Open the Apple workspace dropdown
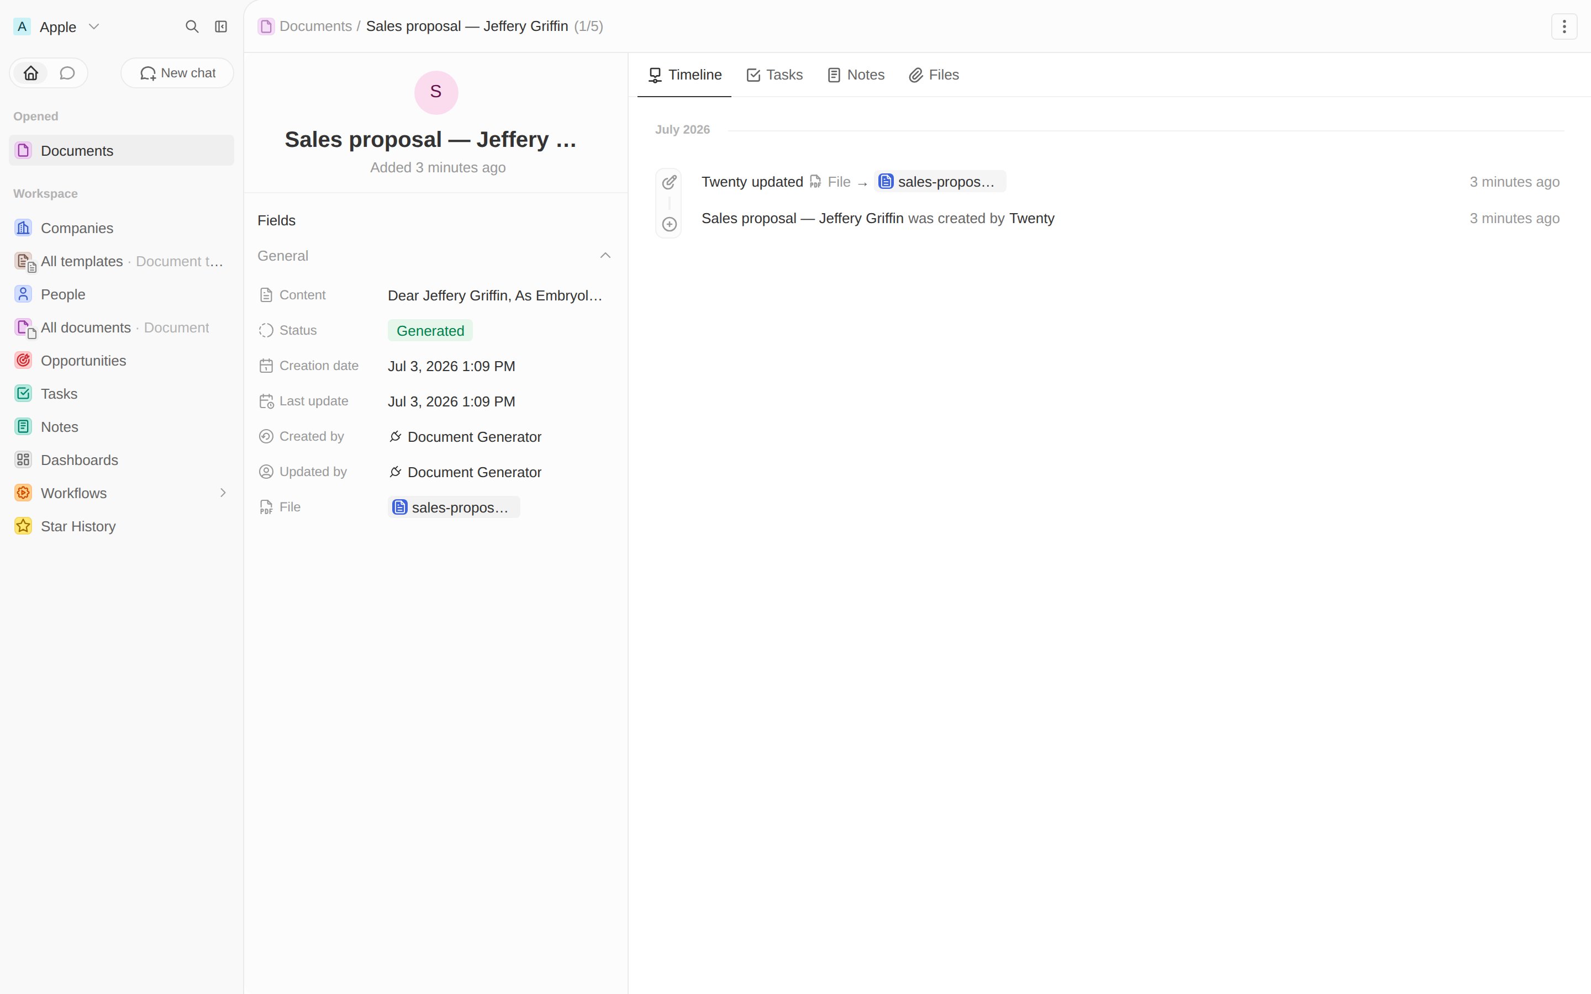 [x=56, y=27]
